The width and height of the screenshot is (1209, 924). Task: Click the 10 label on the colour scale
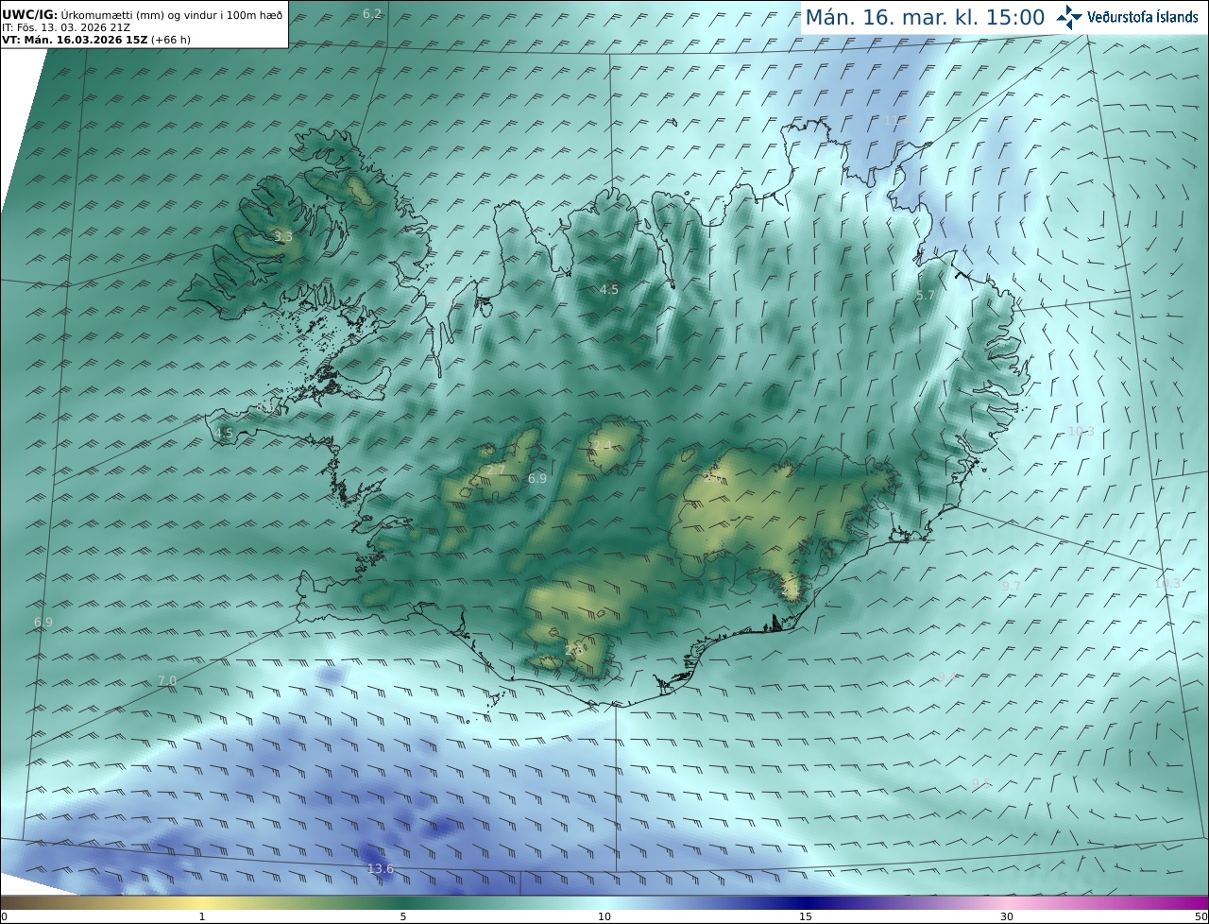click(x=604, y=916)
